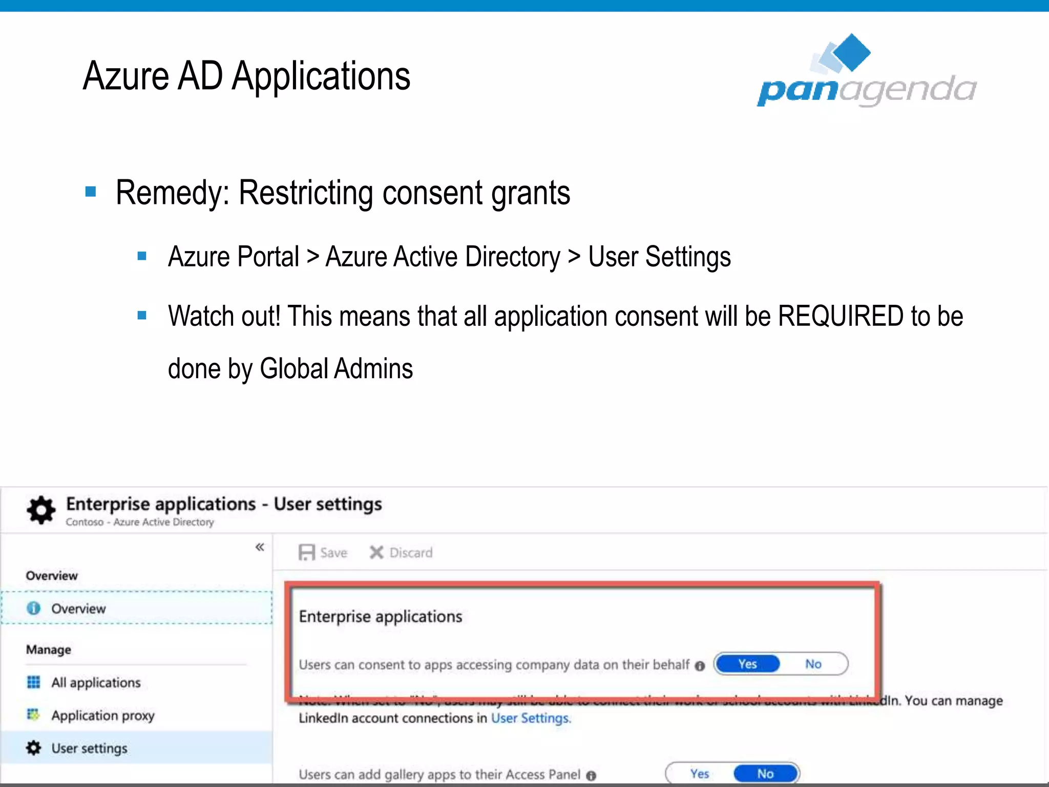Screen dimensions: 1049x787
Task: Click 'Remedy: Restricting consent grants' bullet
Action: (343, 193)
